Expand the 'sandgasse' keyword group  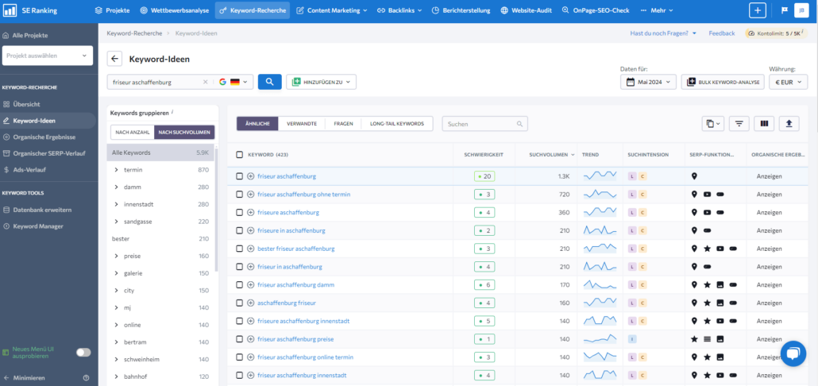(116, 222)
